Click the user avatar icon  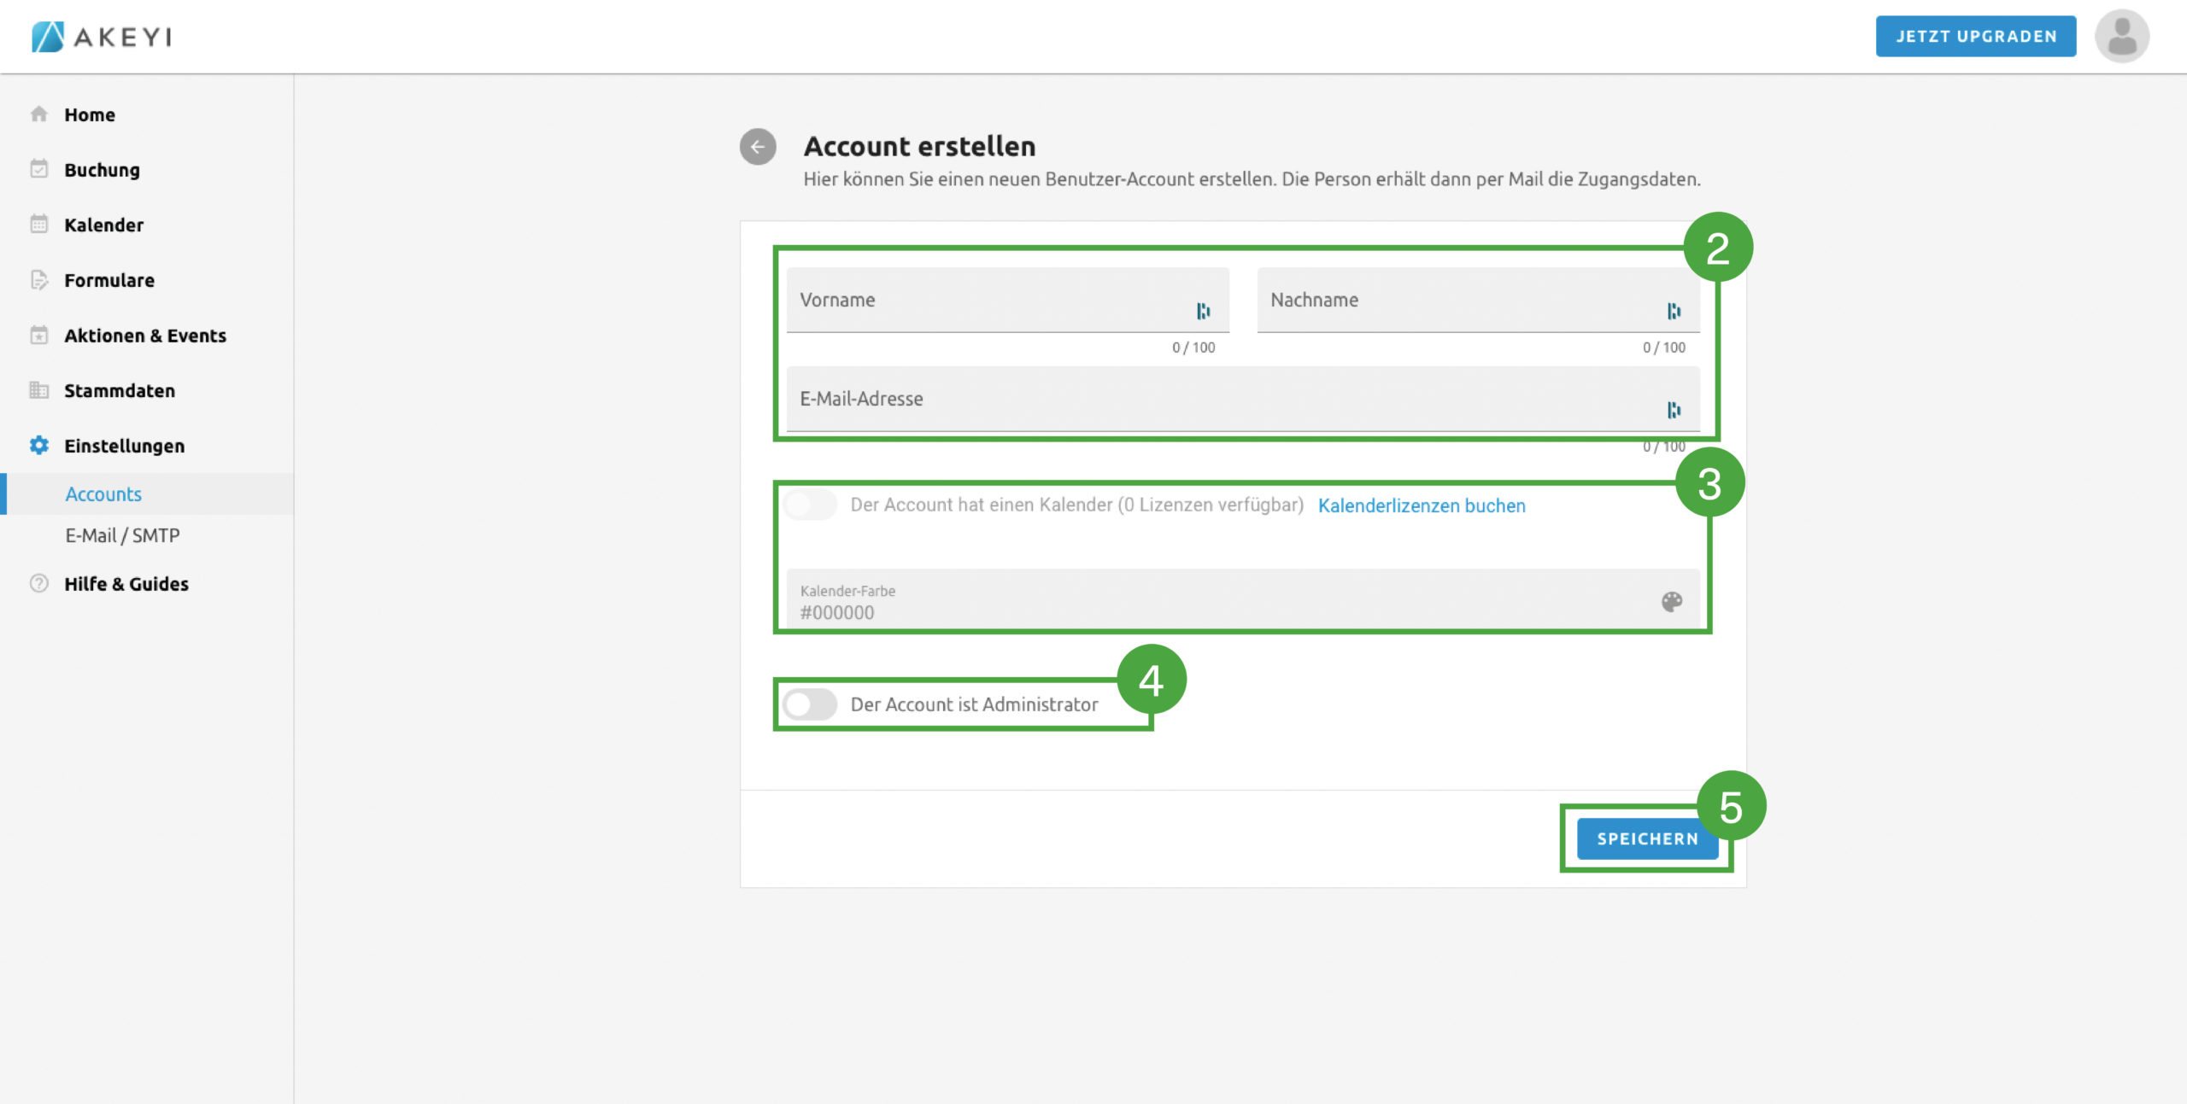point(2121,37)
